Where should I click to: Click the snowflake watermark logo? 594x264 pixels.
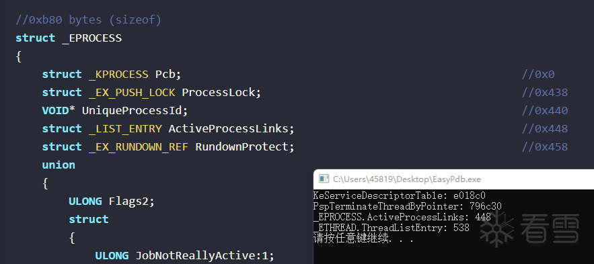point(496,228)
